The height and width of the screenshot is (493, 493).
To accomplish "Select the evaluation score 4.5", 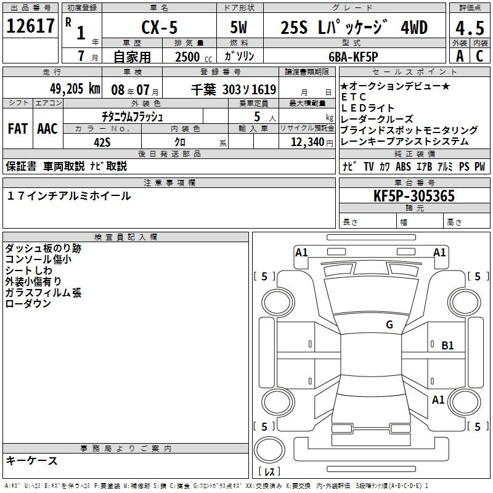I will [x=470, y=28].
